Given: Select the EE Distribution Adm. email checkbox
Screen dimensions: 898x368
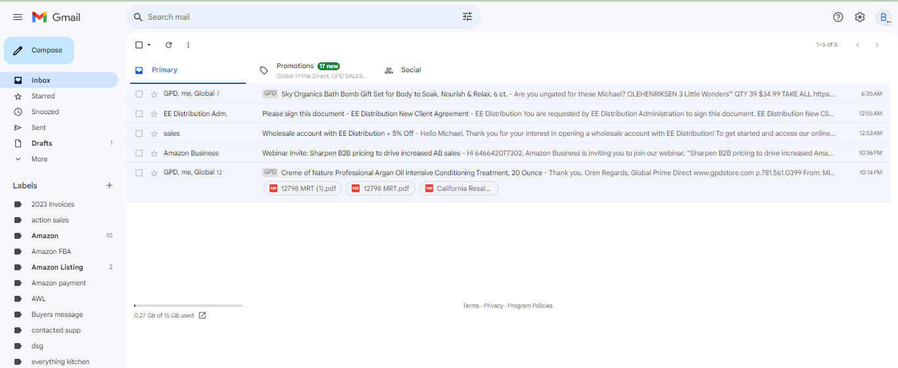Looking at the screenshot, I should (x=139, y=113).
